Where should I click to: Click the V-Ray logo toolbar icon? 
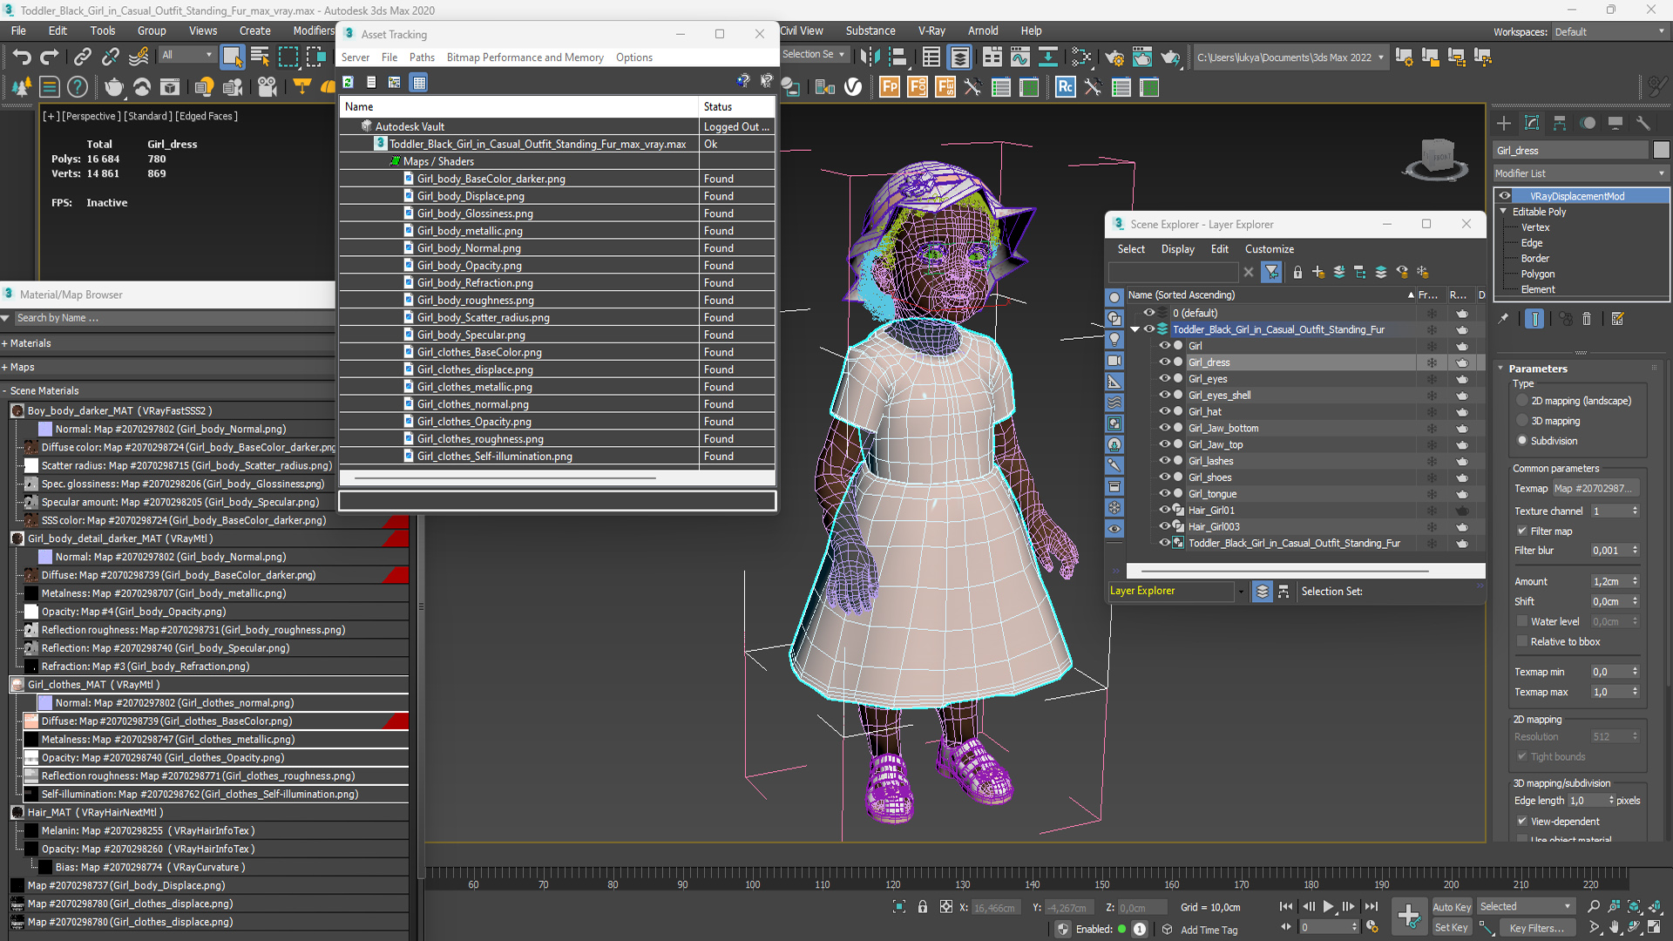point(853,86)
